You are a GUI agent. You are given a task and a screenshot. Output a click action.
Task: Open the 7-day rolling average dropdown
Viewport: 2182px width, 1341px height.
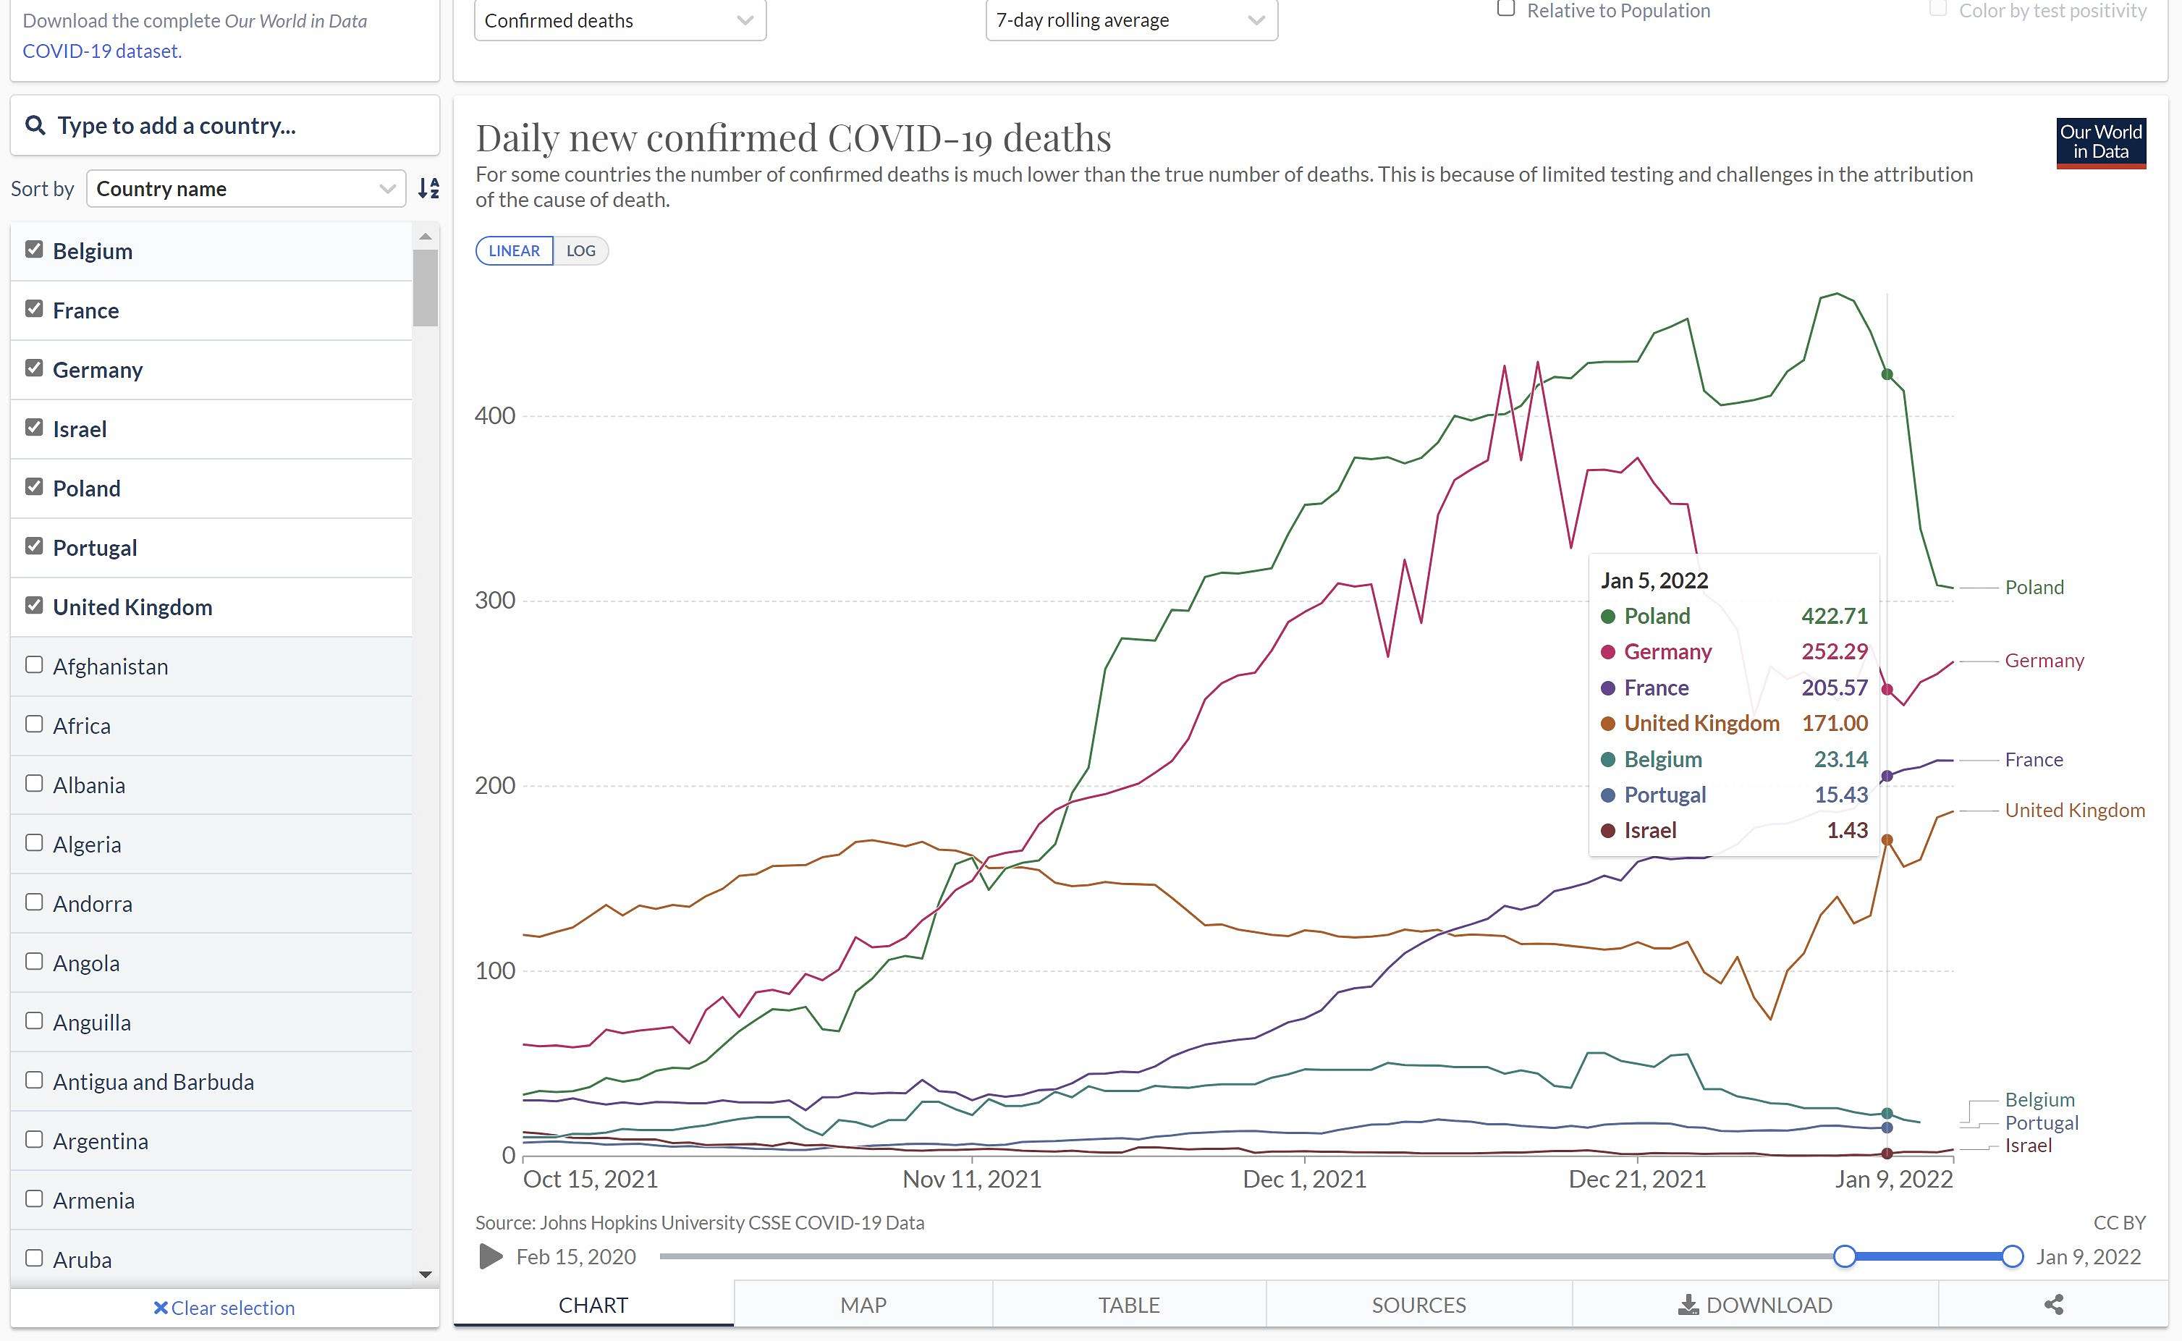[x=1132, y=20]
